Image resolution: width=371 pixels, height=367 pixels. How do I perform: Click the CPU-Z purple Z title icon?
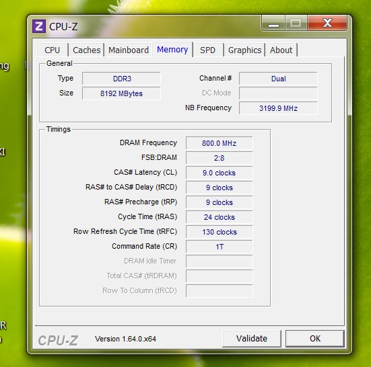click(x=39, y=26)
